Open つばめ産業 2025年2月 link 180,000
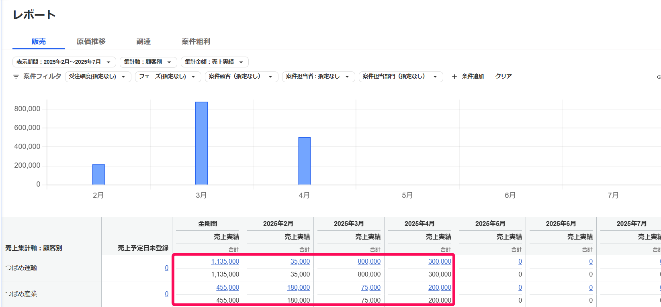 [x=299, y=287]
